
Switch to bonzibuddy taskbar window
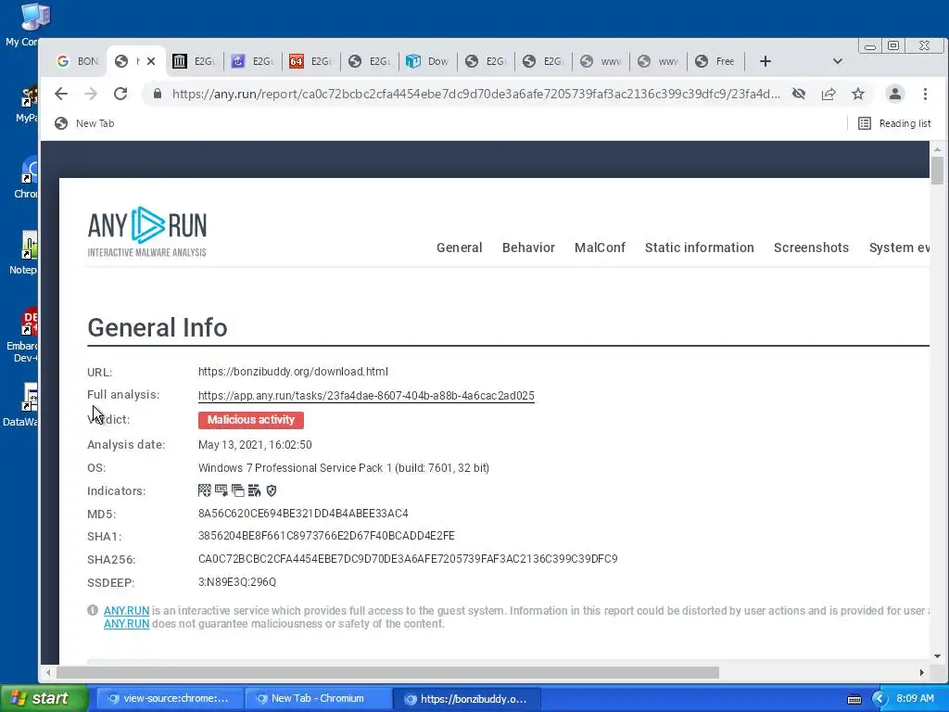click(x=467, y=699)
